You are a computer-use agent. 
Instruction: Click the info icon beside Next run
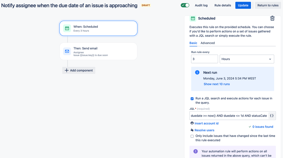(x=197, y=72)
